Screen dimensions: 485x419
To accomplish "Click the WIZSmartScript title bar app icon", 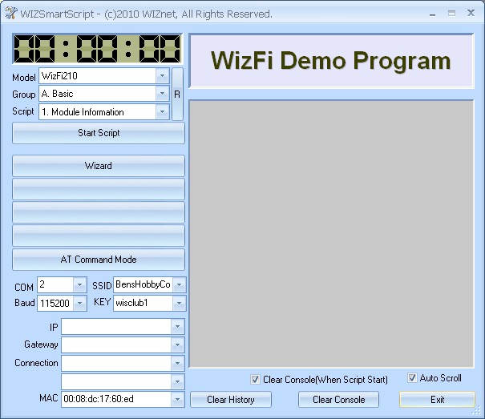I will (x=11, y=14).
